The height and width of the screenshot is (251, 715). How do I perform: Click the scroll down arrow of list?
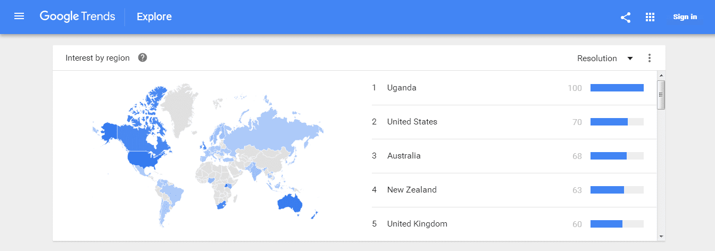click(x=661, y=236)
